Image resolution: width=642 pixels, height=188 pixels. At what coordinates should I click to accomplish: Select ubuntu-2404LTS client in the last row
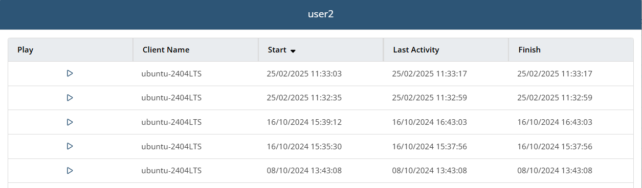pyautogui.click(x=171, y=171)
